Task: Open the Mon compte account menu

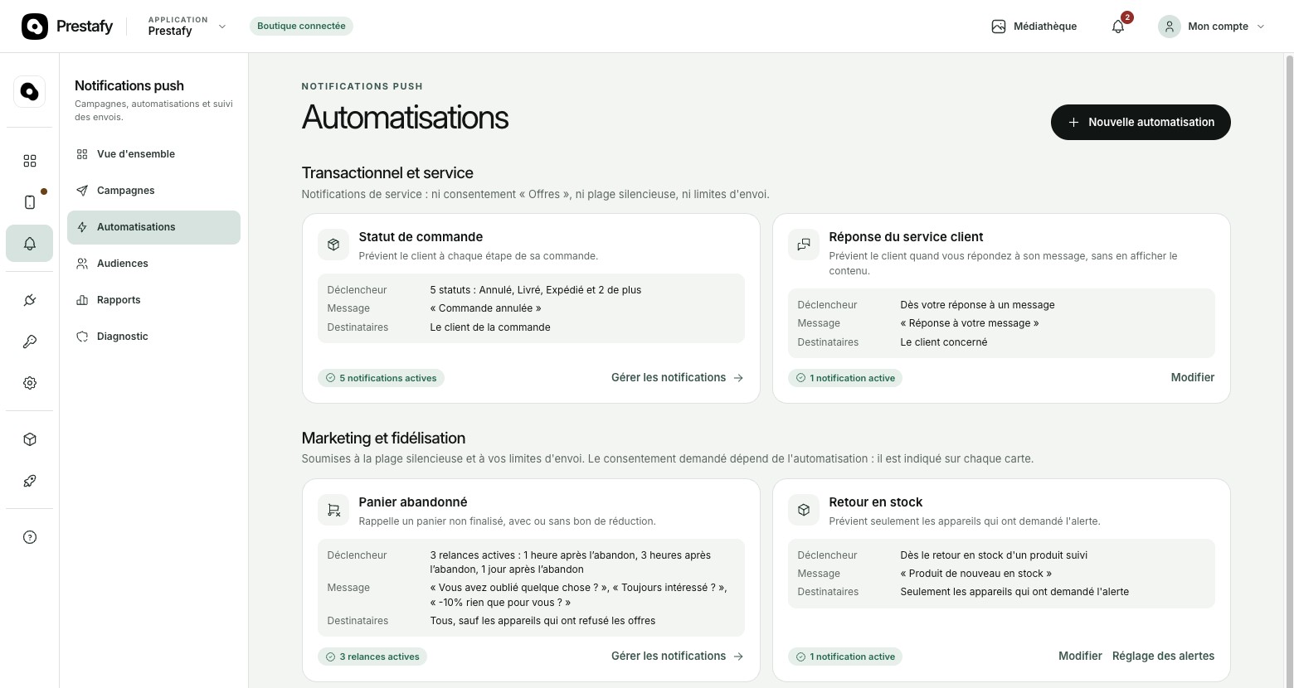Action: [x=1212, y=27]
